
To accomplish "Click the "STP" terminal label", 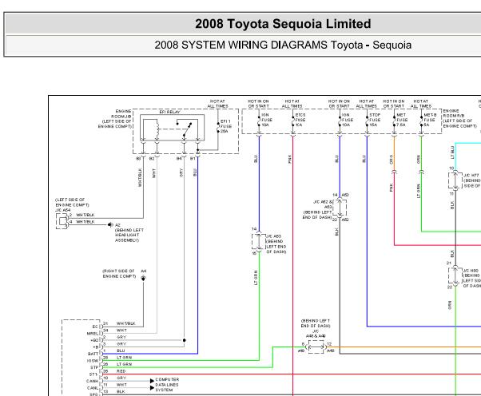I will point(94,367).
